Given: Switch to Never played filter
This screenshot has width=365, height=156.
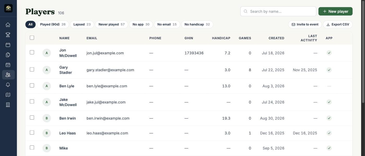Looking at the screenshot, I should (x=112, y=24).
